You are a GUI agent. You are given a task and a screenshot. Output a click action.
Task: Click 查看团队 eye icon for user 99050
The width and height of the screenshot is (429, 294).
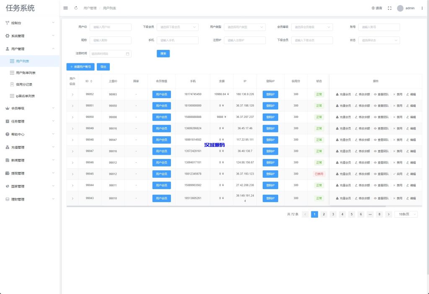point(381,117)
